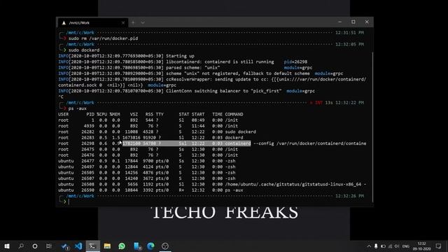Viewport: 448px width, 252px height.
Task: Click timestamp '12:31:51 PM'
Action: 350,33
